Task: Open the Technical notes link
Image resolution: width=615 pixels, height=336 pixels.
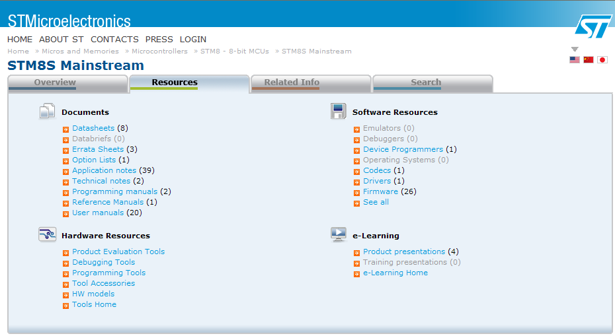Action: tap(101, 181)
